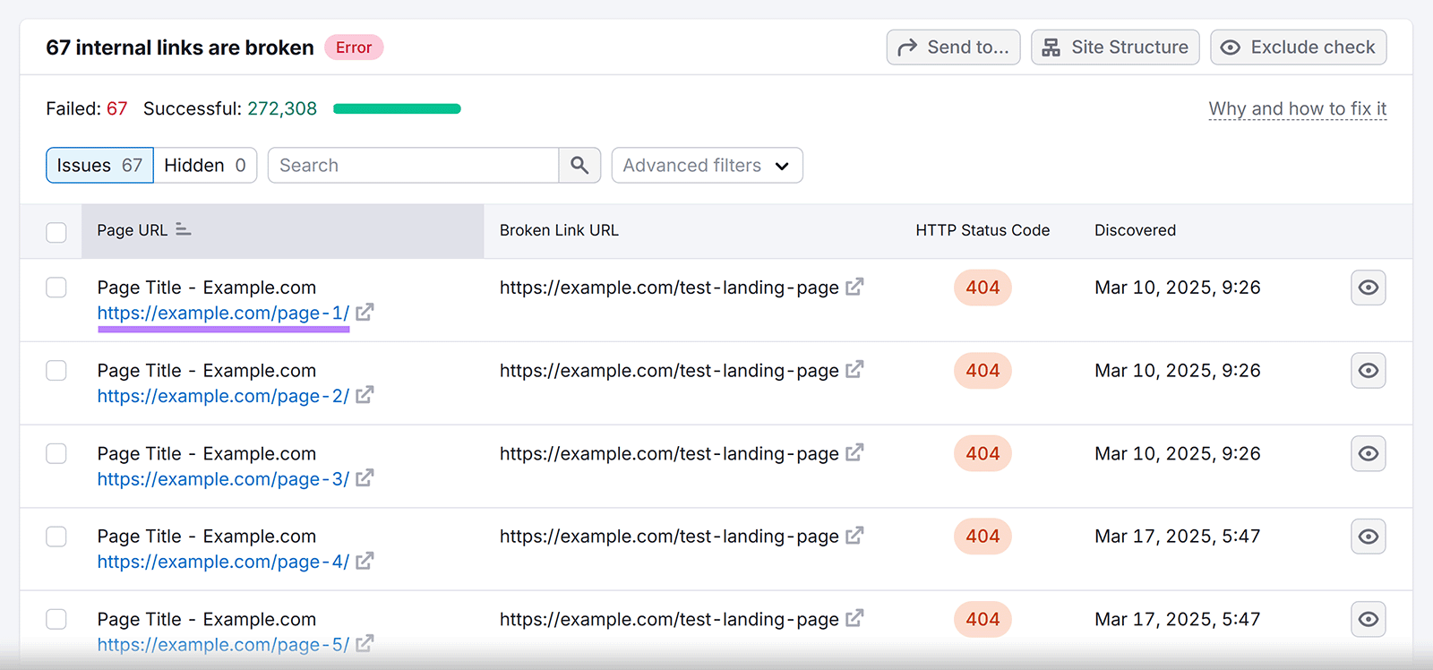Hide the page-4 issue with eye icon
Viewport: 1433px width, 670px height.
tap(1368, 537)
